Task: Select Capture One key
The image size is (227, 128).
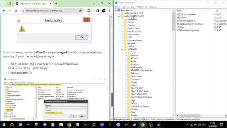Action: point(136,76)
